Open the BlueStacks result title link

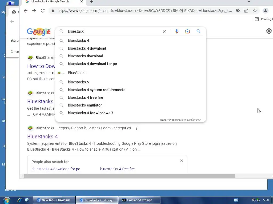coord(40,101)
